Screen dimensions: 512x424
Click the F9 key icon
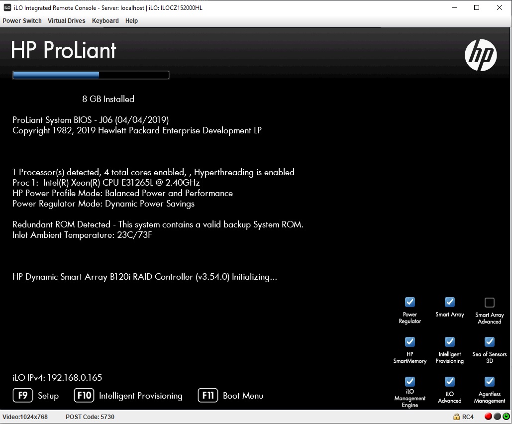pyautogui.click(x=23, y=396)
